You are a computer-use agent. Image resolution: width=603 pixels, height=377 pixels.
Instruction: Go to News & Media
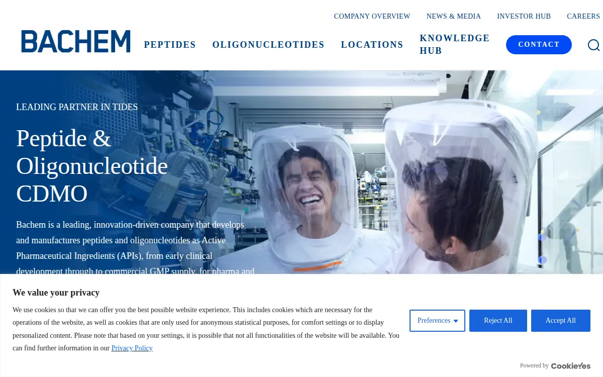click(454, 16)
